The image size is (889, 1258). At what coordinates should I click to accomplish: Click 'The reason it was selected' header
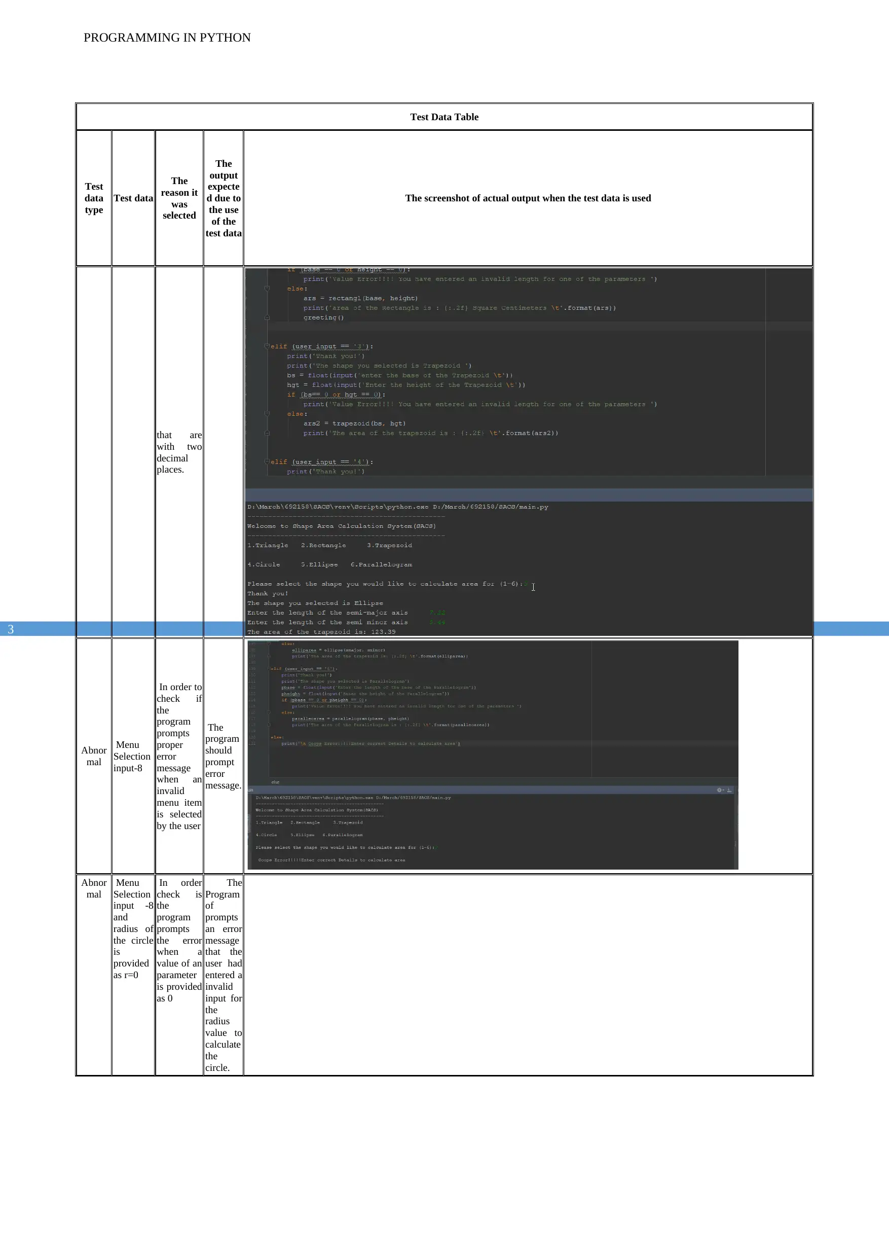point(179,198)
